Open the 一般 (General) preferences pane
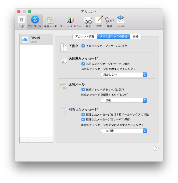178x183 pixels. [x=22, y=21]
